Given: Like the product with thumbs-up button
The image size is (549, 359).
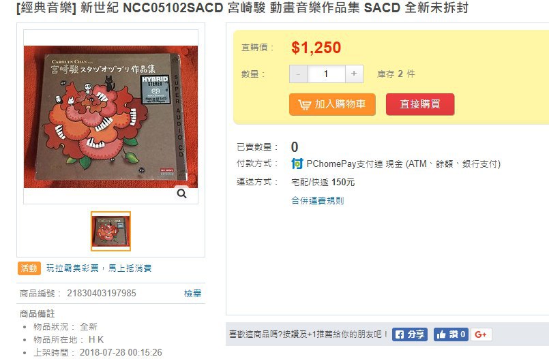Looking at the screenshot, I should tap(451, 334).
